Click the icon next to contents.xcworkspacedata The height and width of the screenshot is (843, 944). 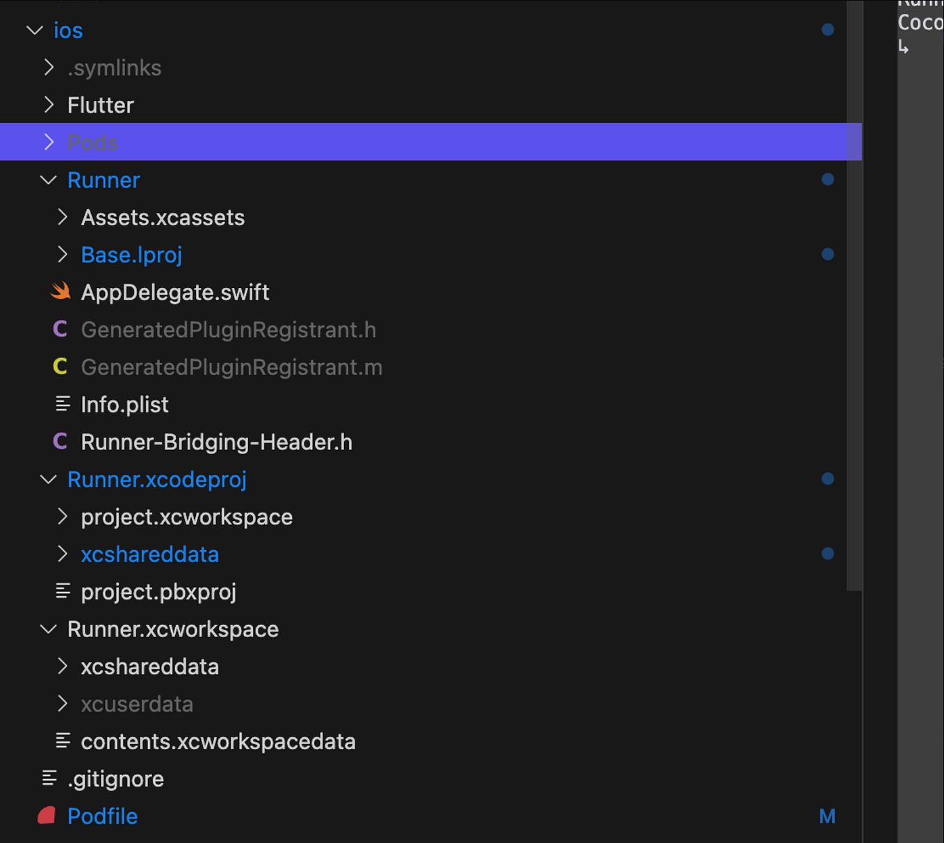click(62, 740)
